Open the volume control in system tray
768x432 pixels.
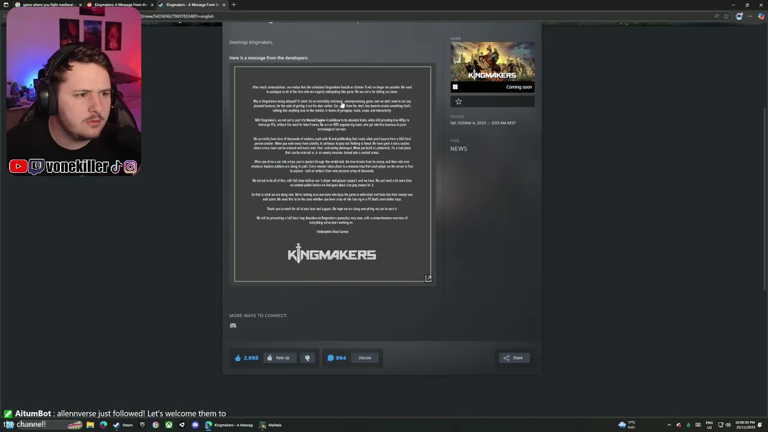coord(728,425)
